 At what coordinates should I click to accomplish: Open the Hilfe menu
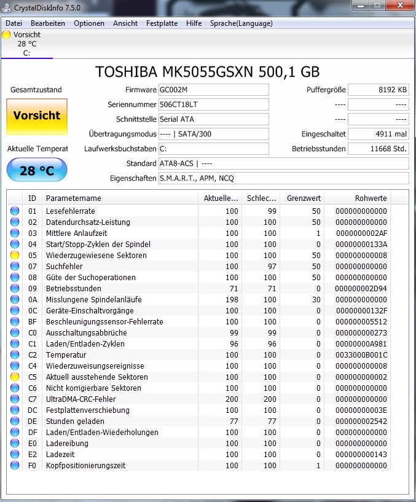194,23
